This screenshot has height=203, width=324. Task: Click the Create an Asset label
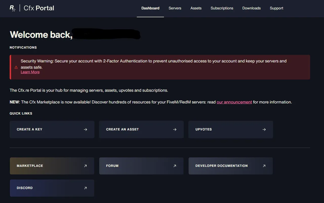click(x=123, y=130)
